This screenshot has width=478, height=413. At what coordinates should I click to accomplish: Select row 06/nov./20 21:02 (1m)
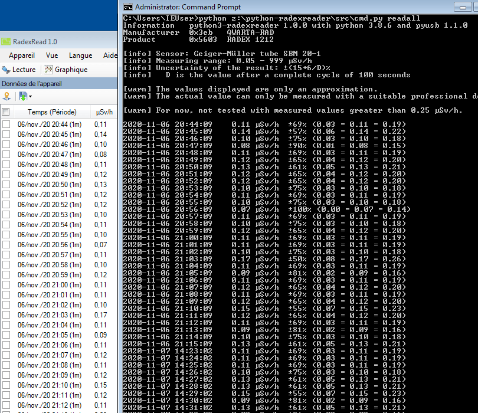58,305
